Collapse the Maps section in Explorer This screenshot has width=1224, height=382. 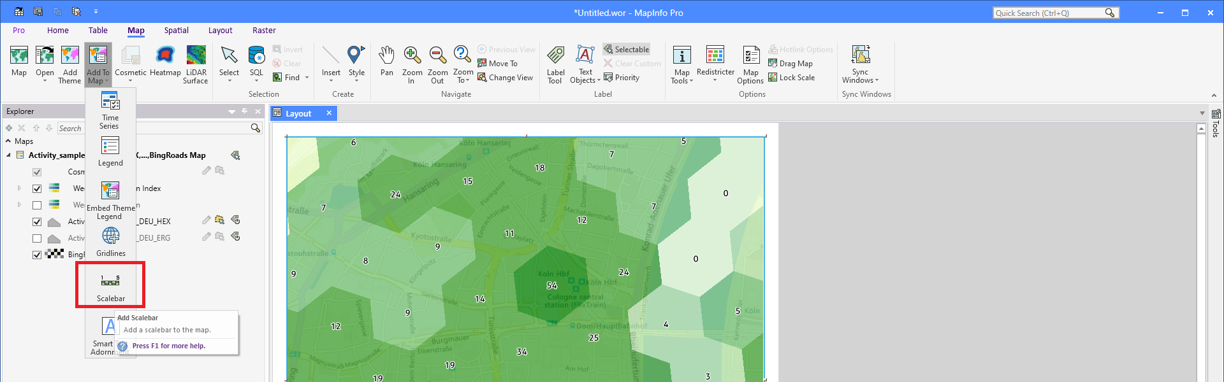point(8,141)
